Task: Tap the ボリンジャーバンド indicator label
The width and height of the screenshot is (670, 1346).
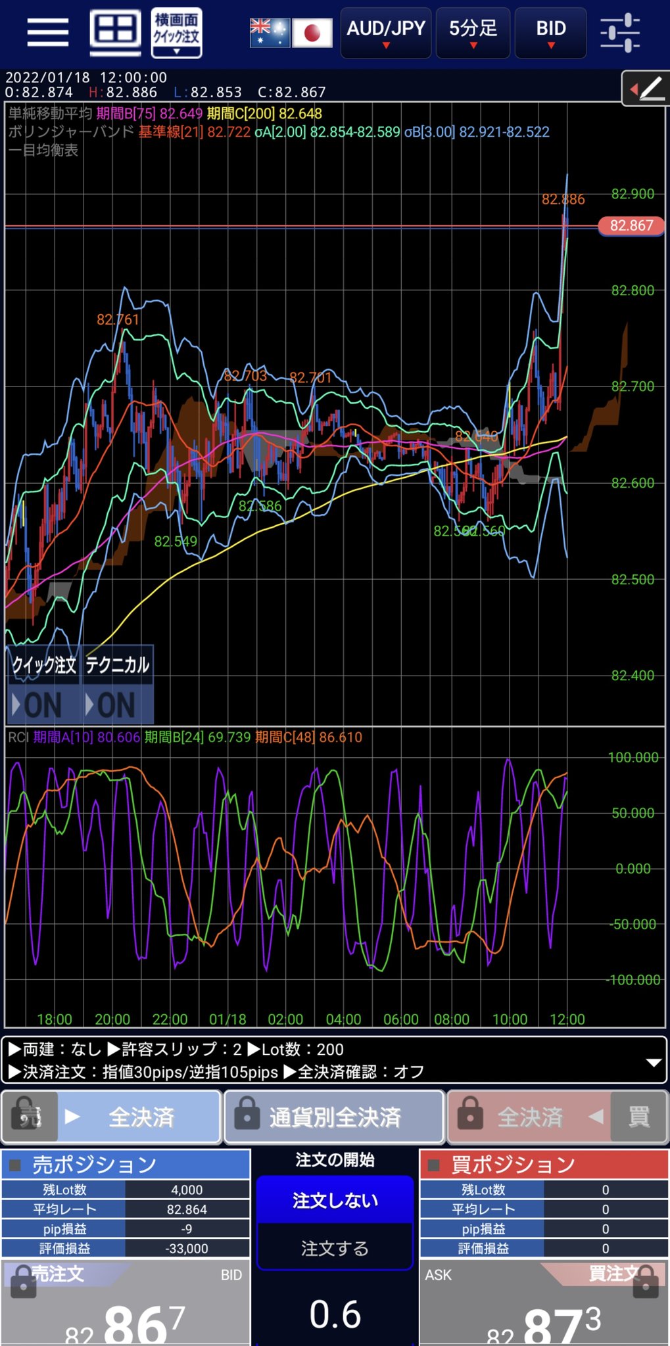Action: (x=71, y=131)
